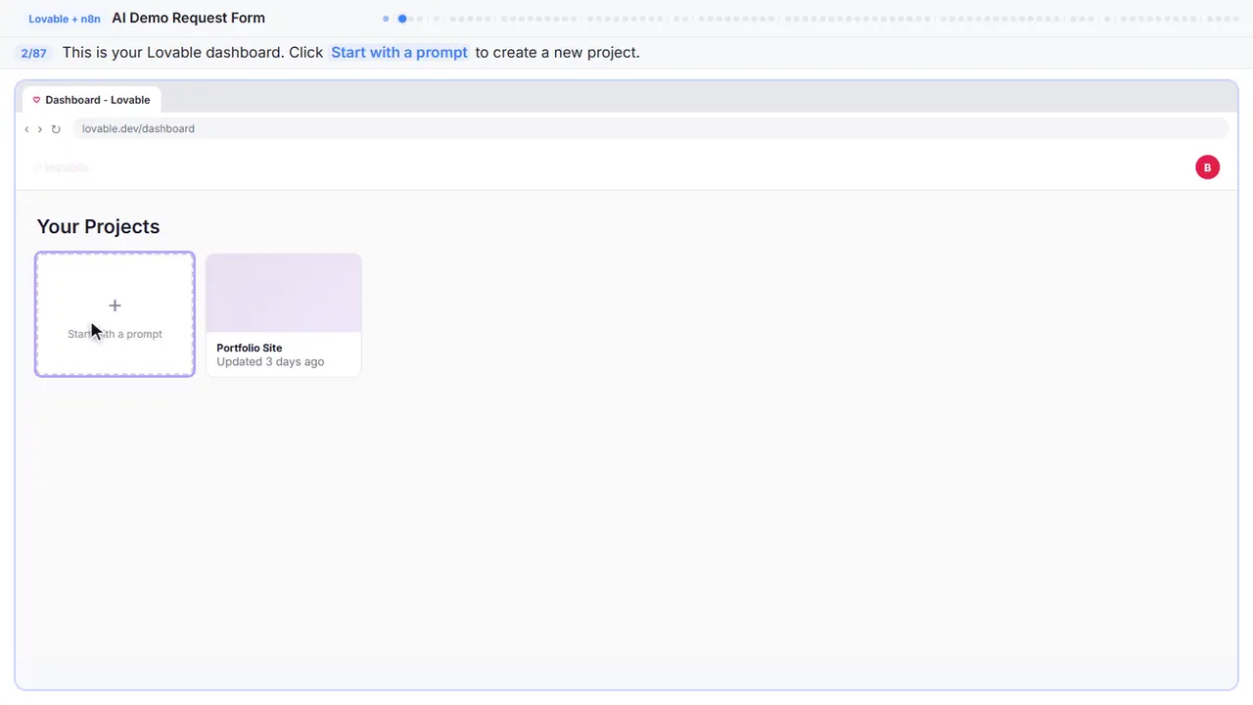Viewport: 1253px width, 705px height.
Task: Select the Dashboard - Lovable browser tab
Action: point(92,100)
